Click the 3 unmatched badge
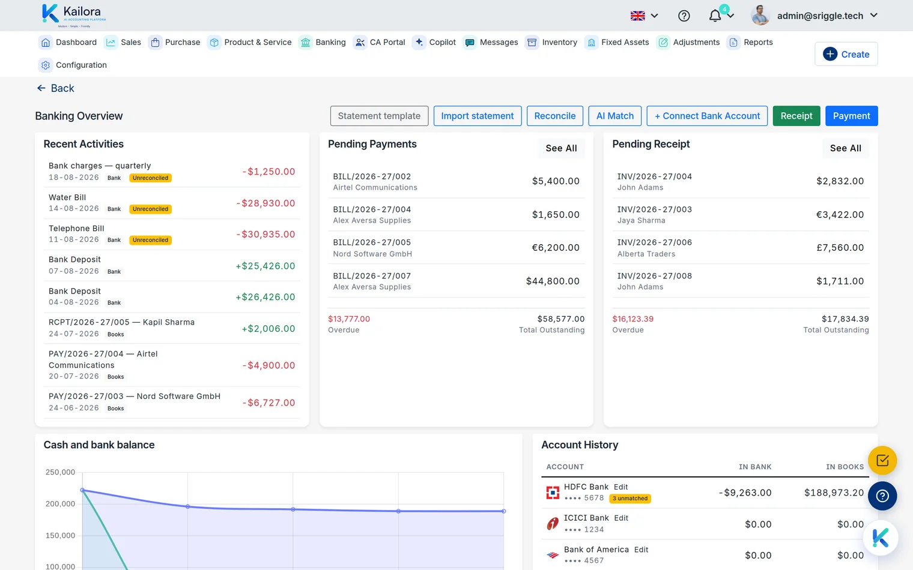 point(630,499)
